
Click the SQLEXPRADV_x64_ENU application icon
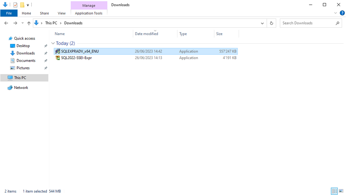[x=58, y=51]
